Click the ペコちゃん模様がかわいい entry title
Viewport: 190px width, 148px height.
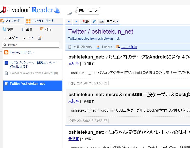[x=129, y=132]
